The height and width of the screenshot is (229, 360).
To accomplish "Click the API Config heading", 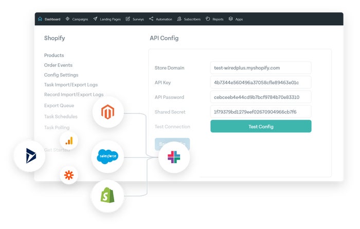I will tap(164, 38).
